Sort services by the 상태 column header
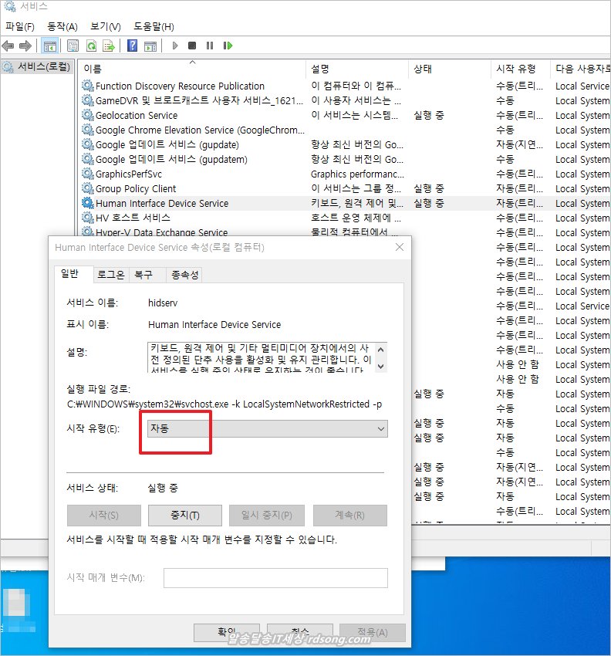 pyautogui.click(x=423, y=69)
